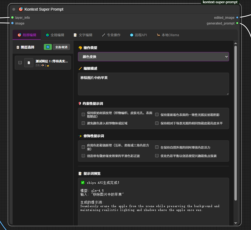Click the sparkle icon beside 修饰性提示词
Image resolution: width=251 pixels, height=230 pixels.
point(80,136)
